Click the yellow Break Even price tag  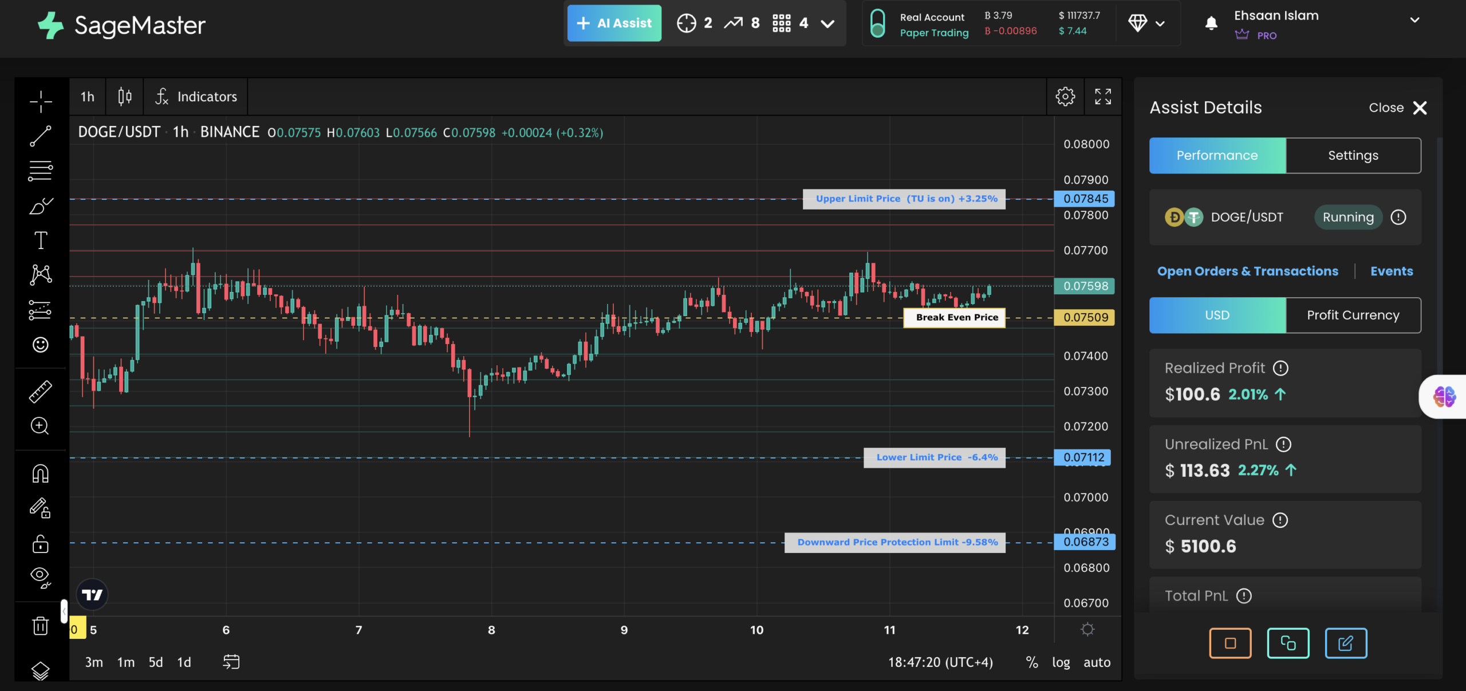click(x=1084, y=317)
